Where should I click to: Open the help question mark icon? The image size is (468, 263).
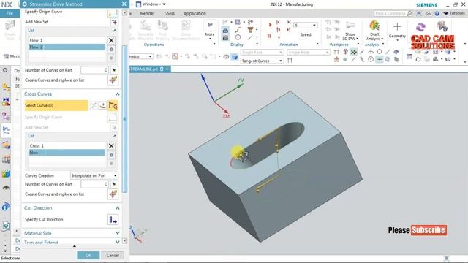(437, 13)
